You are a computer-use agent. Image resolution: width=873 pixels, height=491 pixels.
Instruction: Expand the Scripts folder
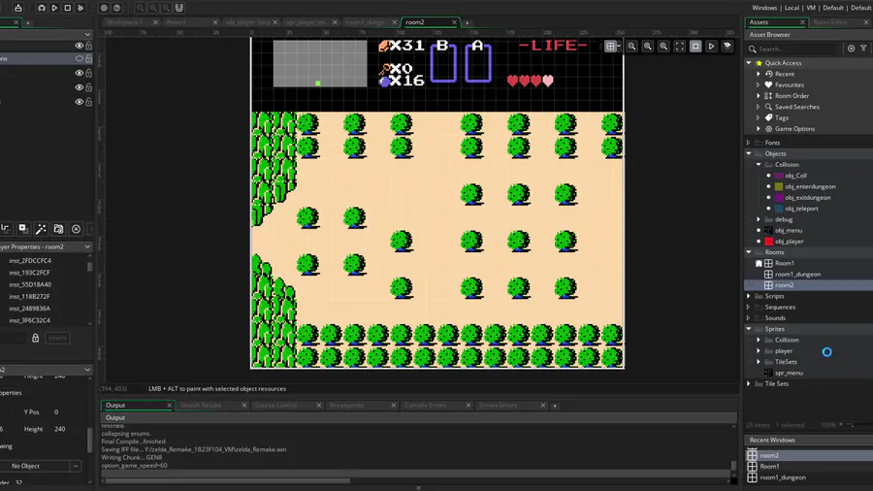[749, 296]
